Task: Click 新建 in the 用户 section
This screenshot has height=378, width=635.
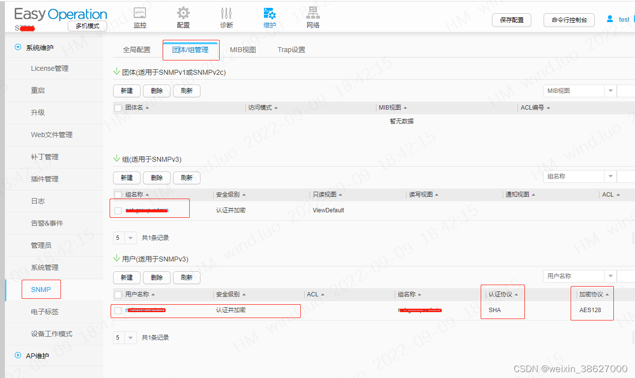Action: [127, 278]
